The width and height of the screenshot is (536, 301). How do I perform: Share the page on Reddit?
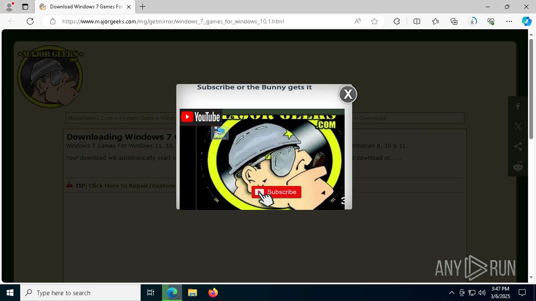(x=518, y=166)
